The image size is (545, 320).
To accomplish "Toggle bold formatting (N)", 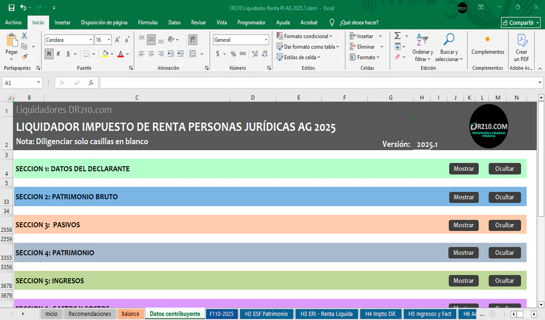I will (x=49, y=54).
